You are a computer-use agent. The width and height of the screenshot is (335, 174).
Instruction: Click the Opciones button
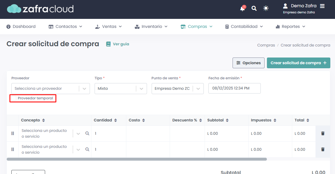click(x=249, y=63)
